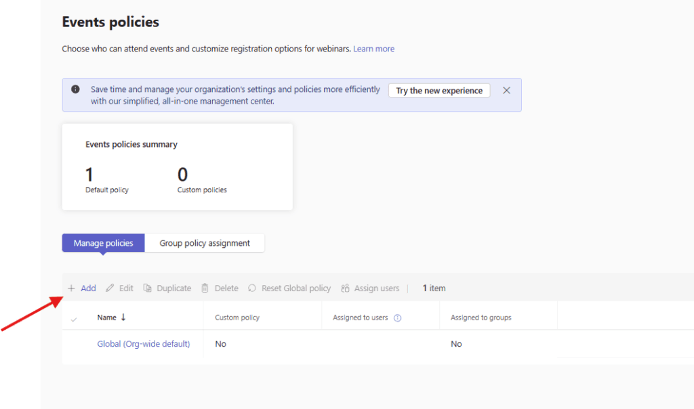Click the Custom policy column header
Screen dimensions: 694x409
(x=237, y=318)
